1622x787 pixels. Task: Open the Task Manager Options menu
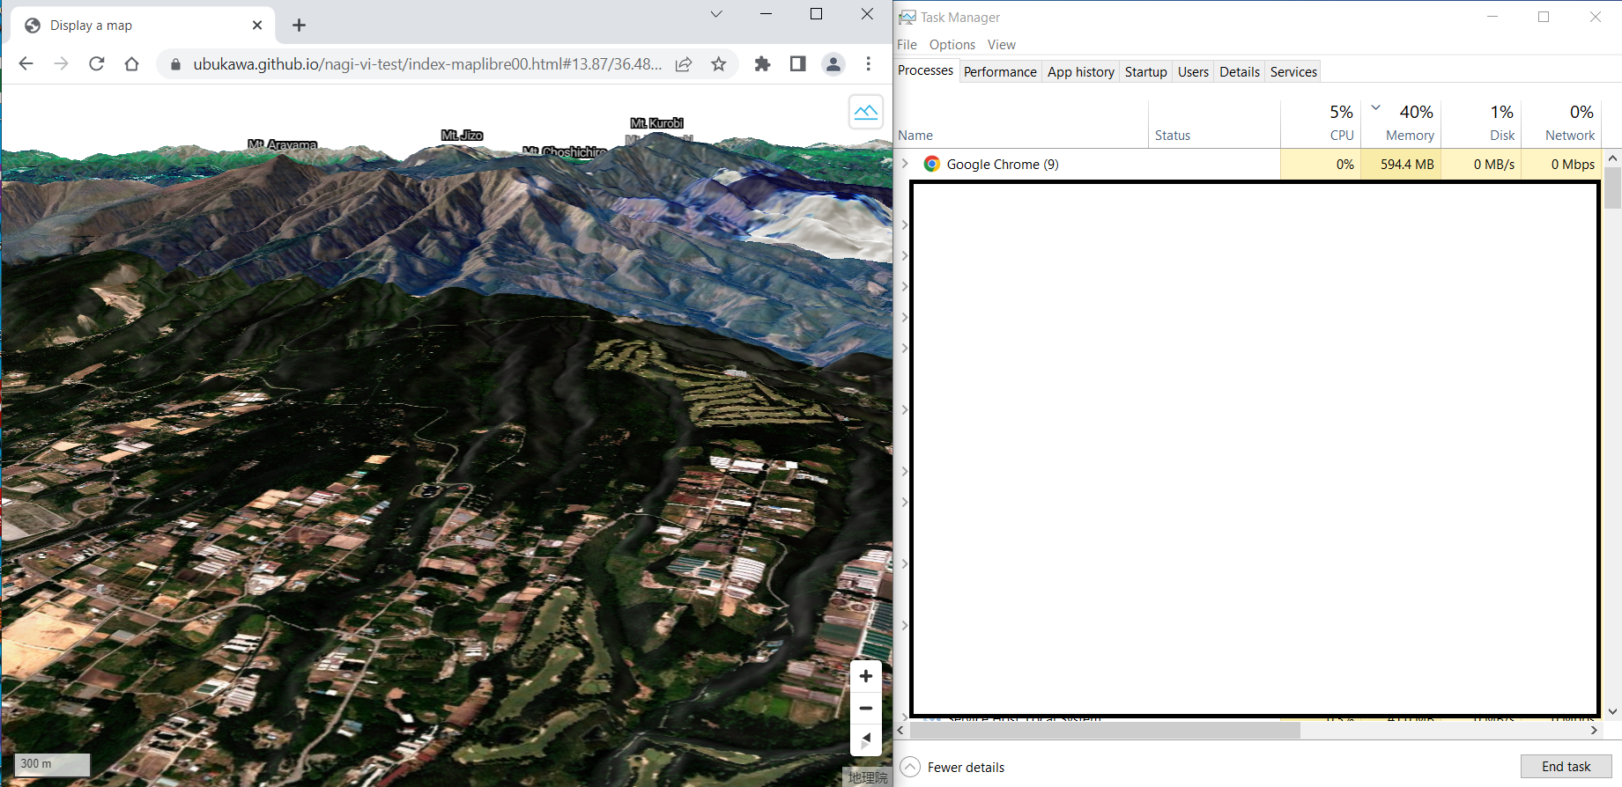coord(952,45)
